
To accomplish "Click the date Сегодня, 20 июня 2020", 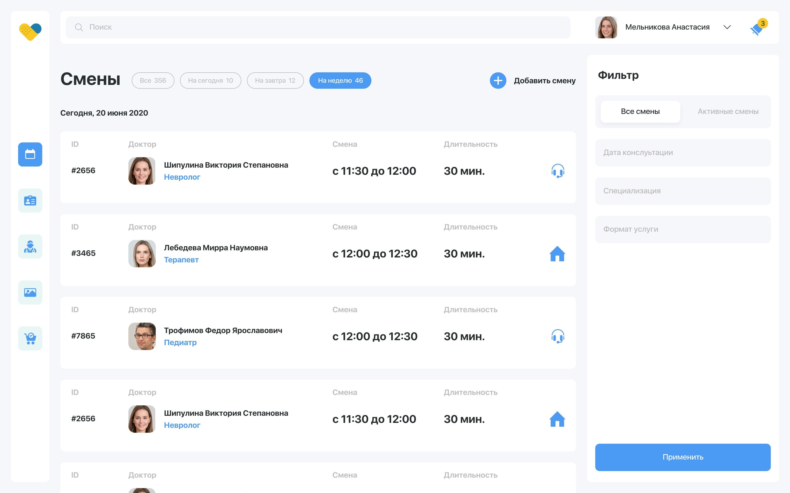I will (x=104, y=113).
